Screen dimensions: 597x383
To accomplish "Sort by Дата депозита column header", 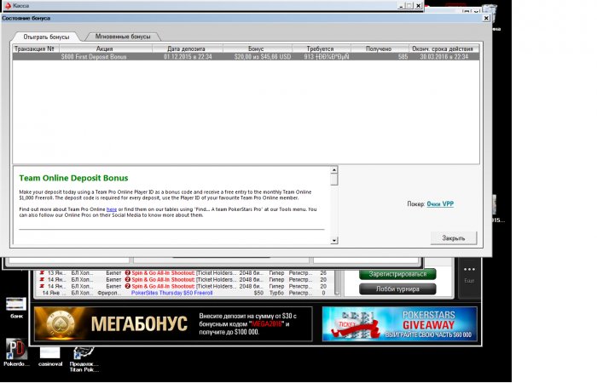I will click(186, 49).
